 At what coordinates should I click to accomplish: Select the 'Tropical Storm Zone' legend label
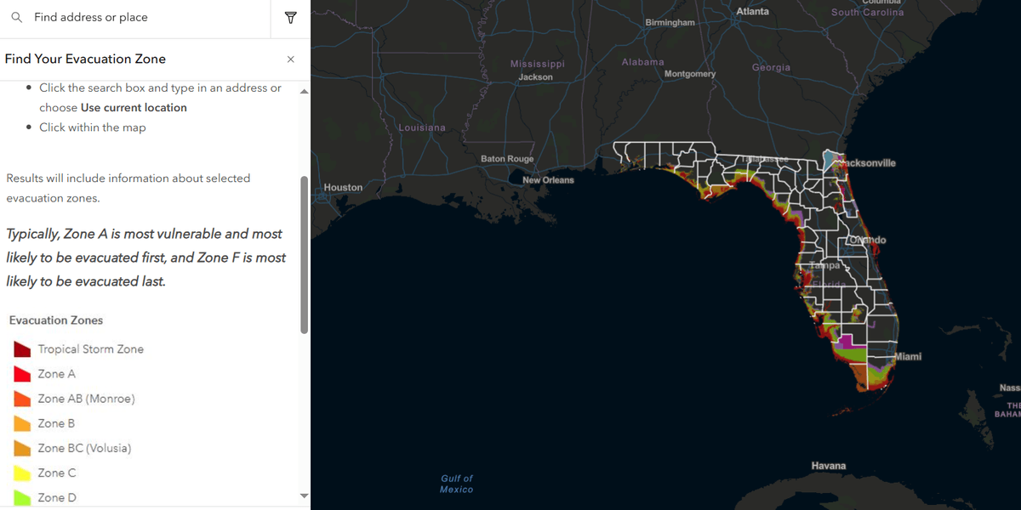point(90,349)
